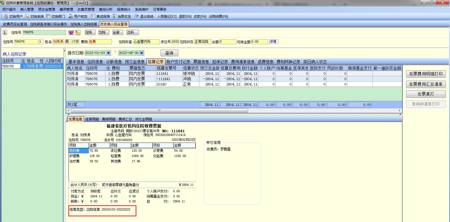Click the 全部.. filter button
The image size is (450, 222).
[118, 33]
